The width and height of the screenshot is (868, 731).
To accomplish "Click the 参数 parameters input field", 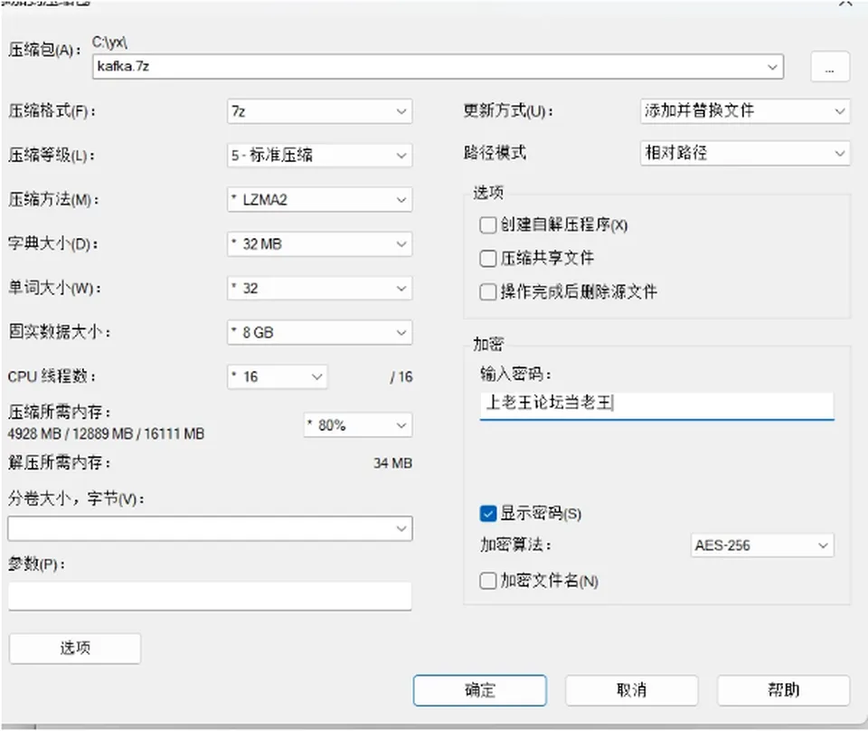I will (x=210, y=596).
